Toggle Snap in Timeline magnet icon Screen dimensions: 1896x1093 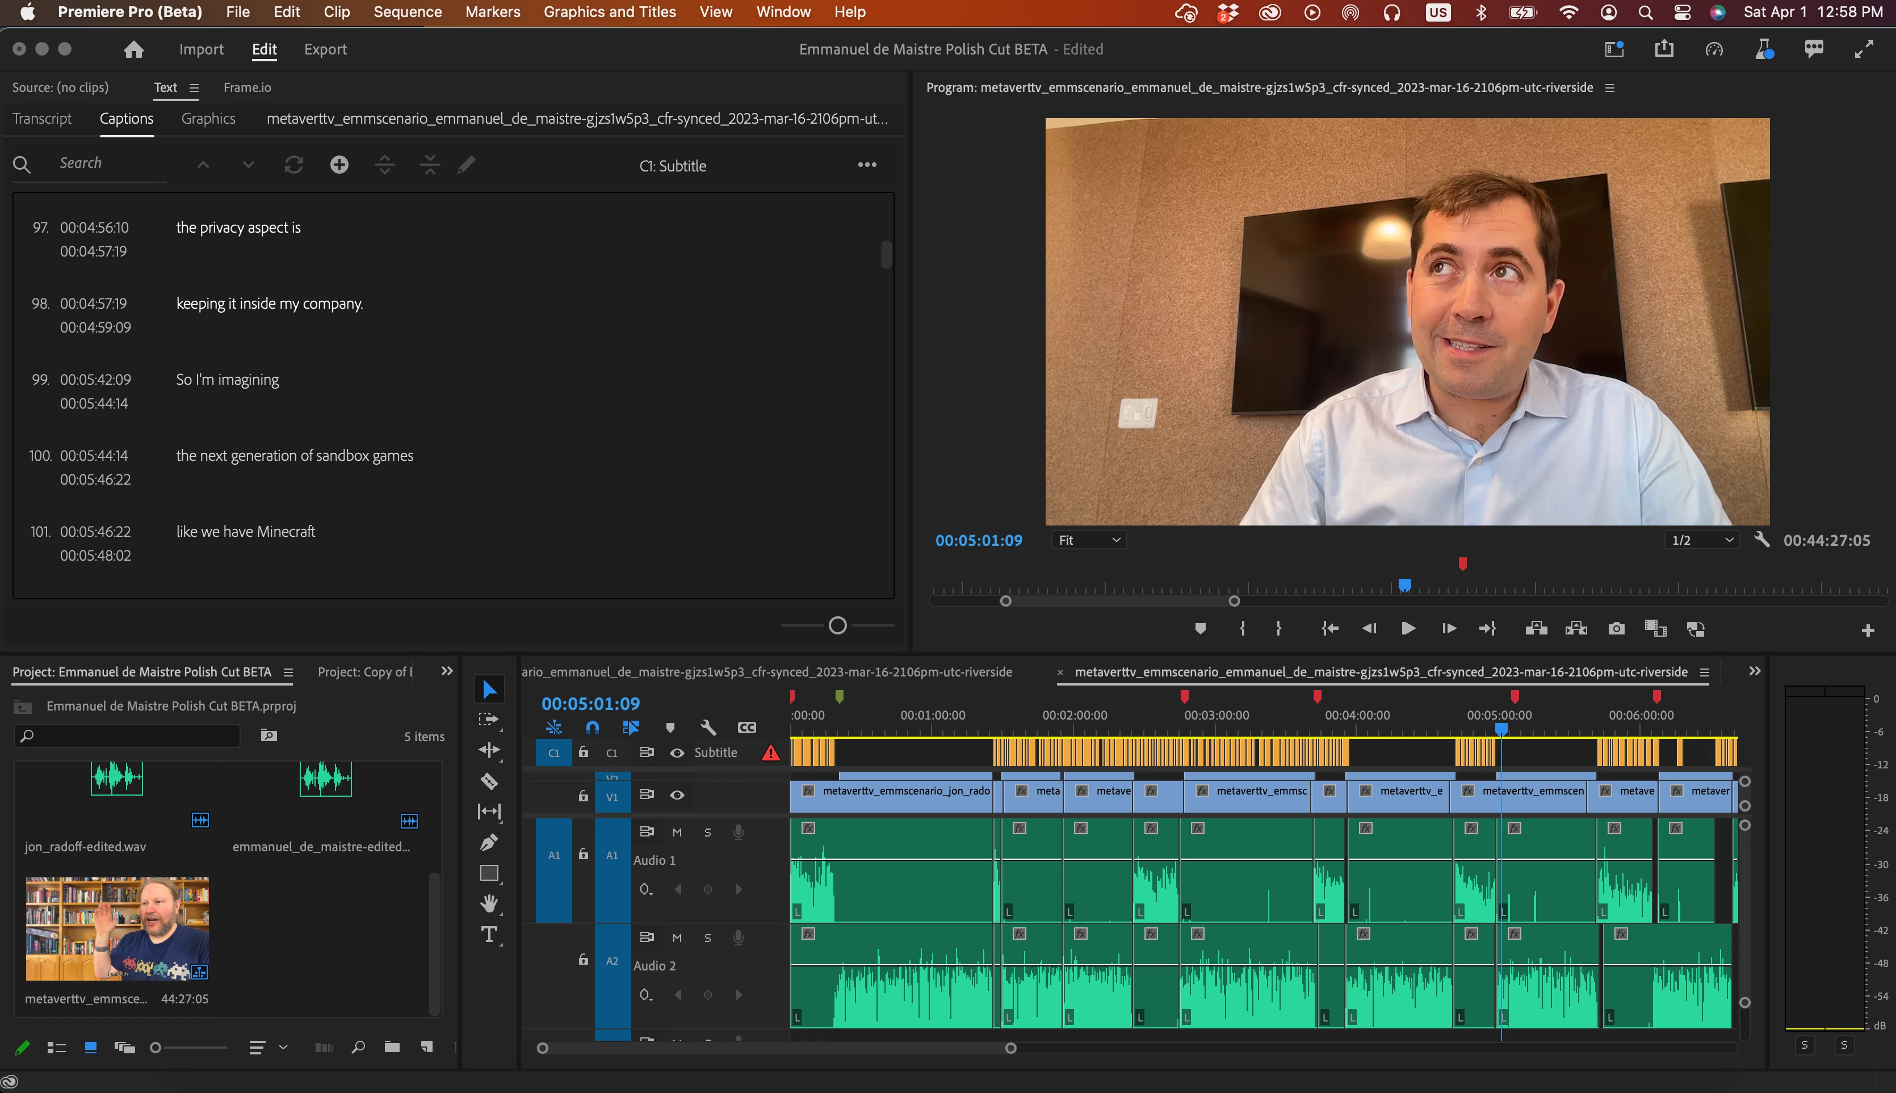point(593,726)
